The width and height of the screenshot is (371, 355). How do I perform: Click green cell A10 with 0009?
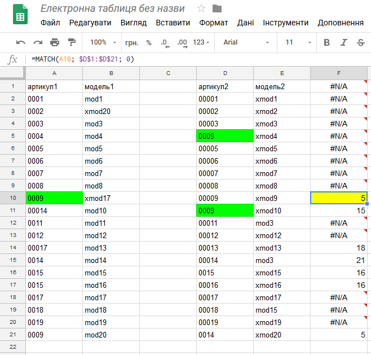click(x=54, y=198)
